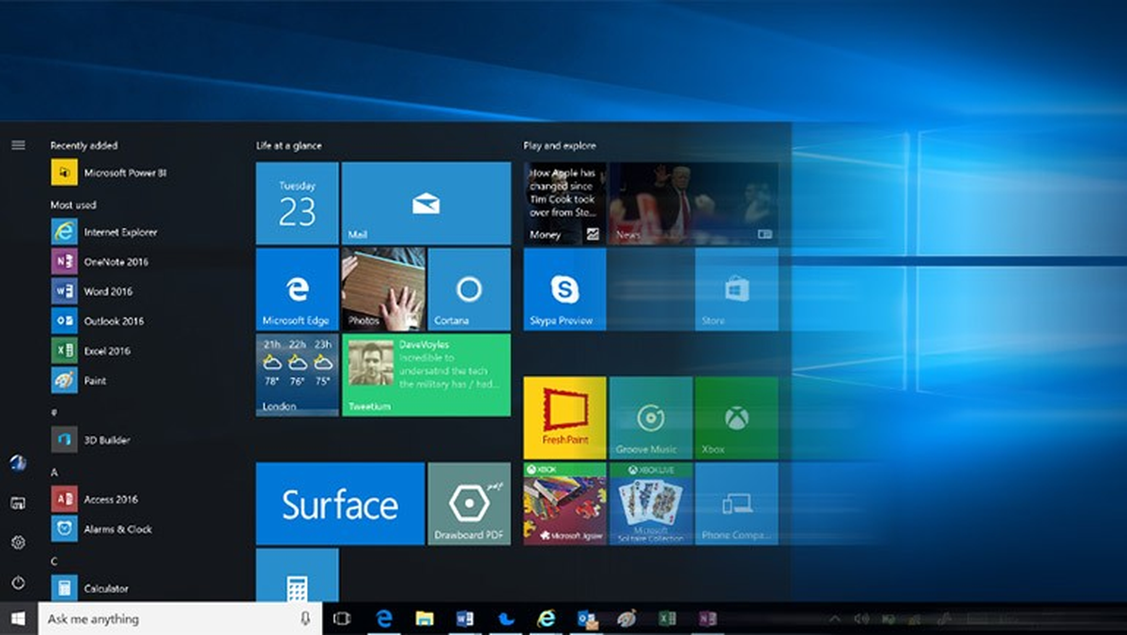The image size is (1127, 635).
Task: Open the Money news tile
Action: tap(564, 203)
